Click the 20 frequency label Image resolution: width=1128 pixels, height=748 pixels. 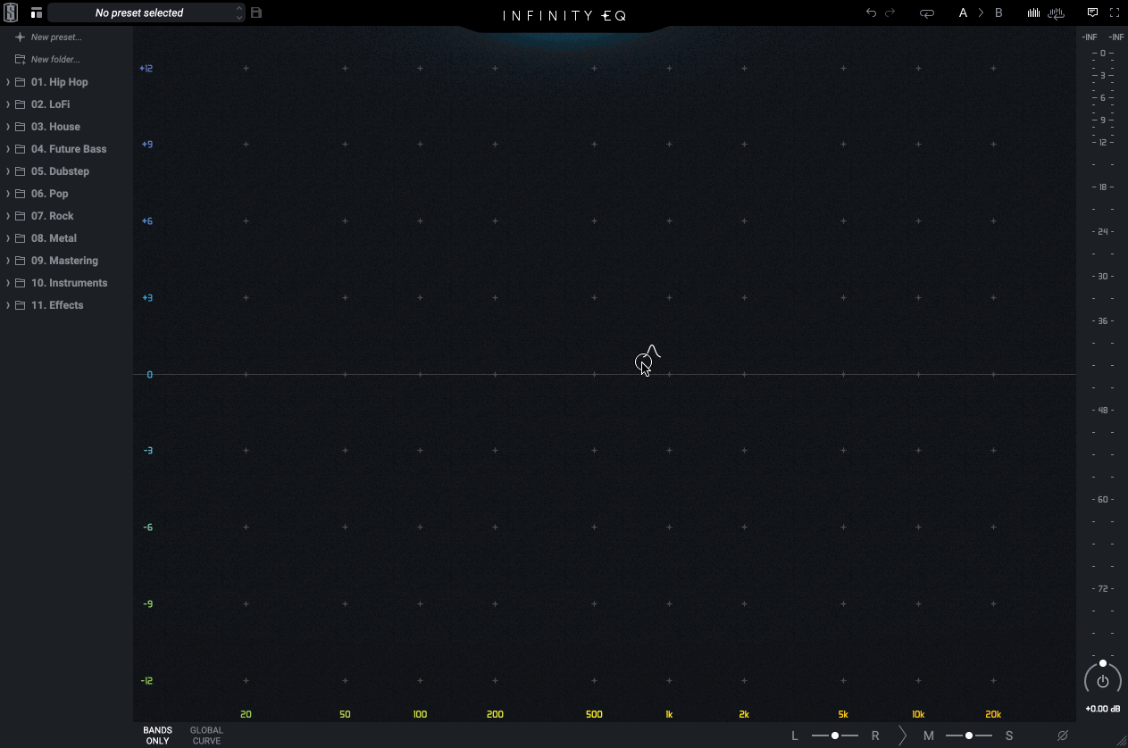246,714
